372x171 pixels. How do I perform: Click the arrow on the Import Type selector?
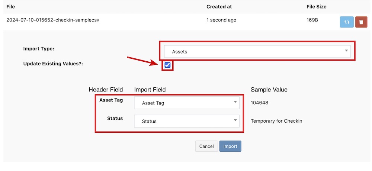pos(346,51)
